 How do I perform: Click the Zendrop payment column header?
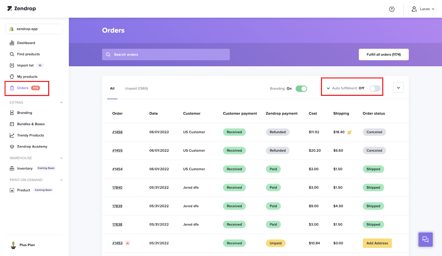(282, 114)
